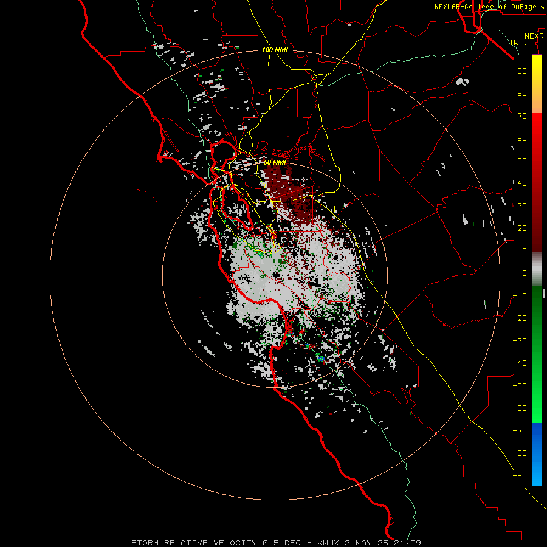Click the 50 value on velocity scale
The image size is (547, 547).
tap(522, 161)
